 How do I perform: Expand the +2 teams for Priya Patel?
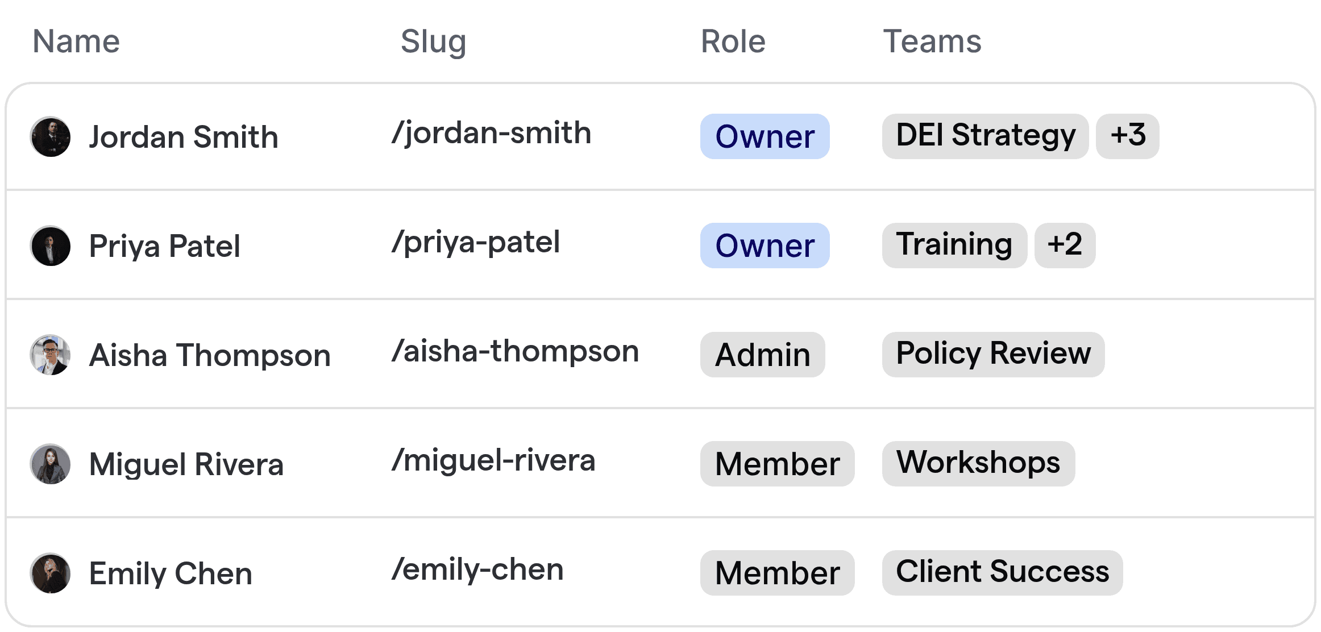click(x=1065, y=246)
